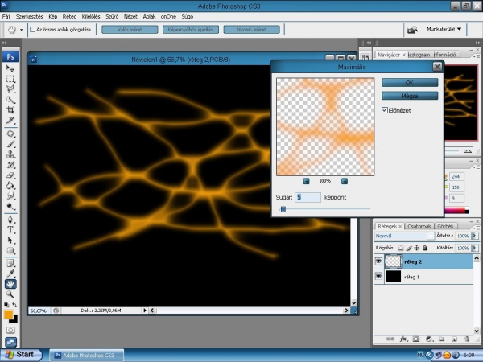Select the Dodge tool
The width and height of the screenshot is (483, 362).
pos(10,207)
